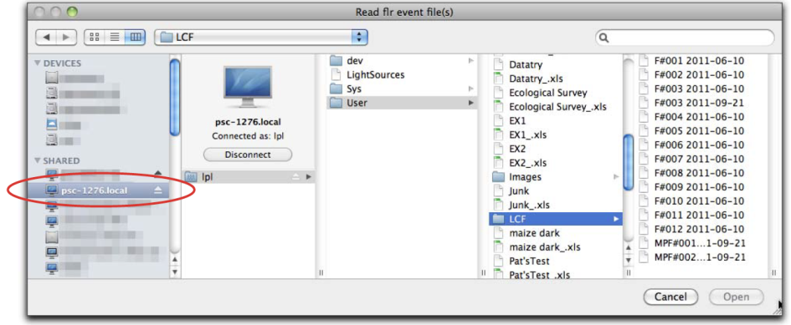Select the LightSources file
Viewport: 791px width, 325px height.
point(402,74)
